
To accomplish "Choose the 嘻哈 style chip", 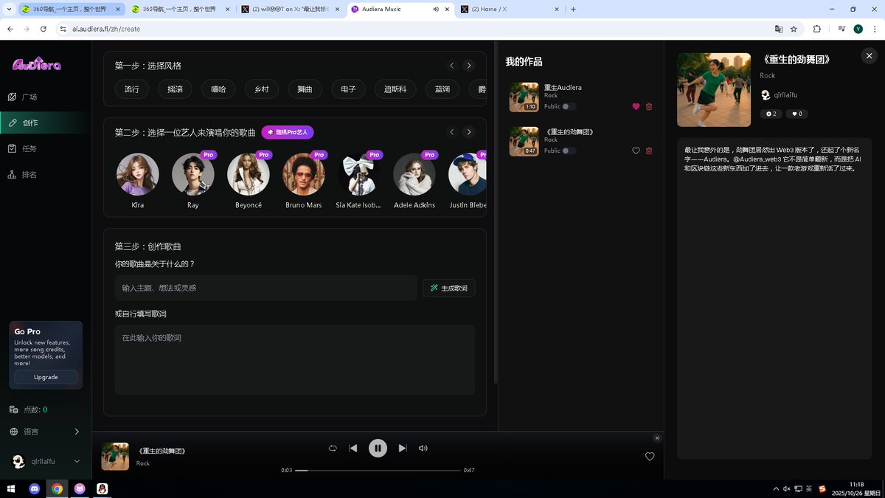I will (218, 89).
